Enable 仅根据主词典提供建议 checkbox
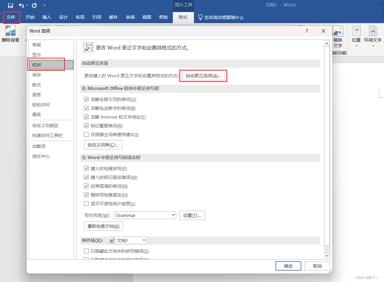The width and height of the screenshot is (384, 282). 86,135
